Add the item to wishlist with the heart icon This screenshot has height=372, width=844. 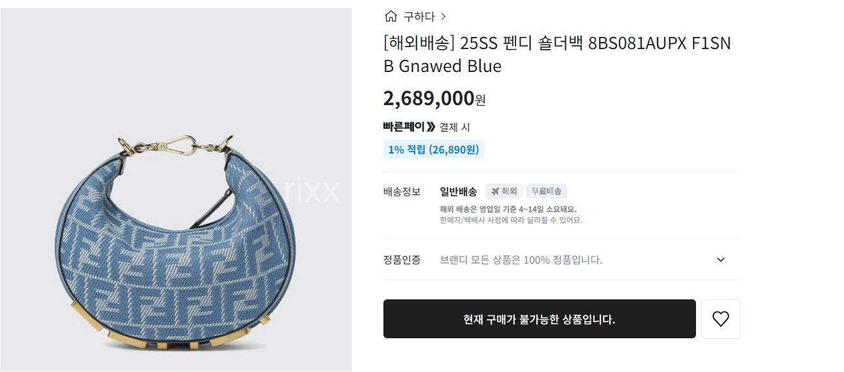pyautogui.click(x=721, y=319)
